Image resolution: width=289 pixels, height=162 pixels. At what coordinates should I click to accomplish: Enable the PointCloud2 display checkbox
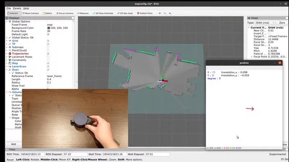pos(48,50)
